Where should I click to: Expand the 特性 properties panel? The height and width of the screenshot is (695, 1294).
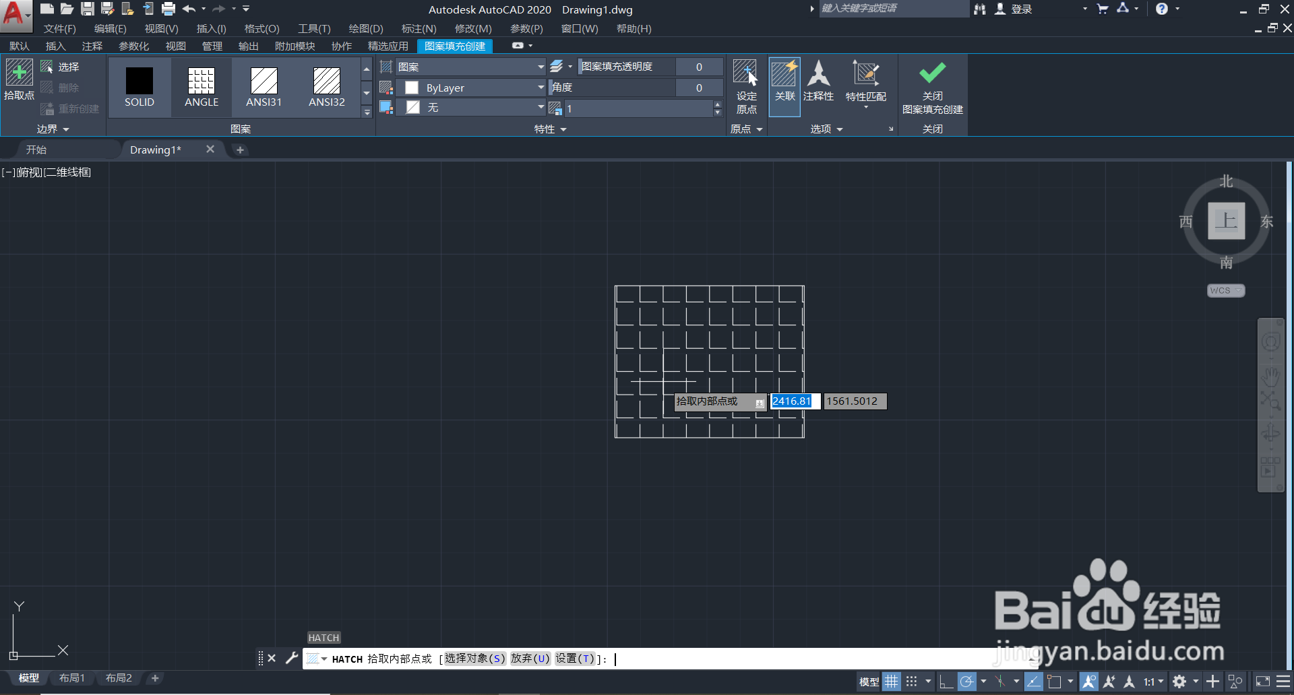pos(551,129)
